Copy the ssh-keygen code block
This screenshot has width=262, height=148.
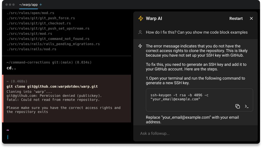tap(237, 106)
